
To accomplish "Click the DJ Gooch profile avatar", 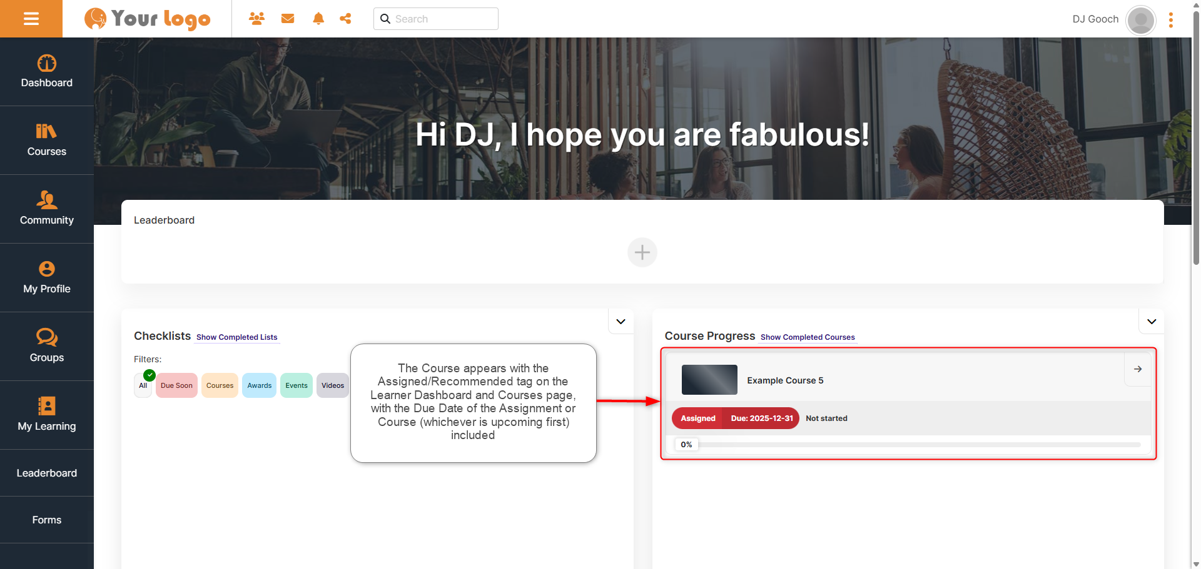I will [1140, 20].
